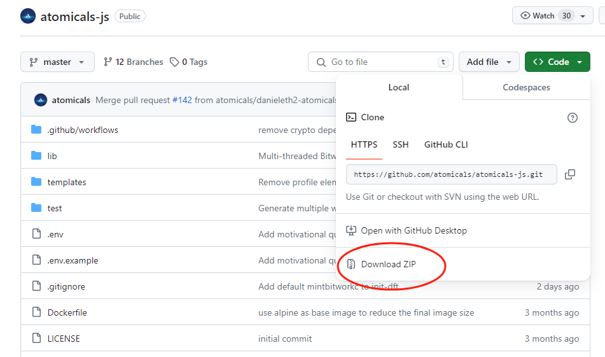Open commit message 'use alpine as base image'

pyautogui.click(x=366, y=312)
